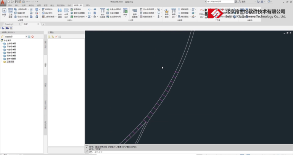Select the 上部标准图 tree folder

[x=10, y=43]
